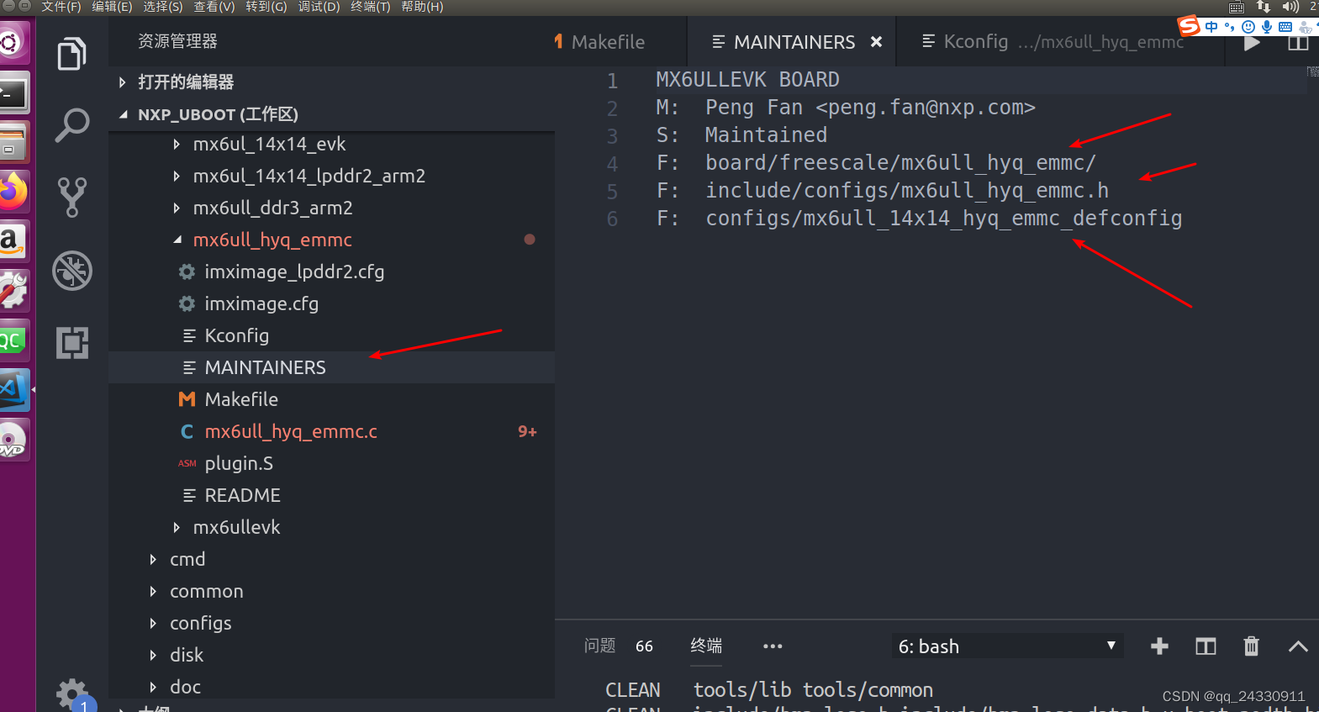Screen dimensions: 1319x712
Task: Open the 选择(S) menu
Action: 163,7
